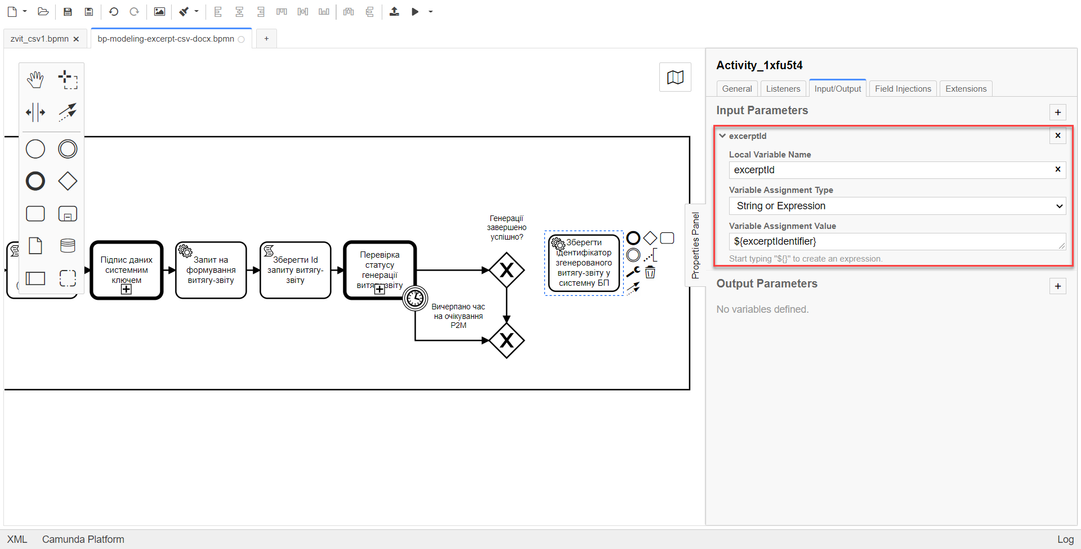The image size is (1081, 549).
Task: Activate global connect tool
Action: [x=68, y=112]
